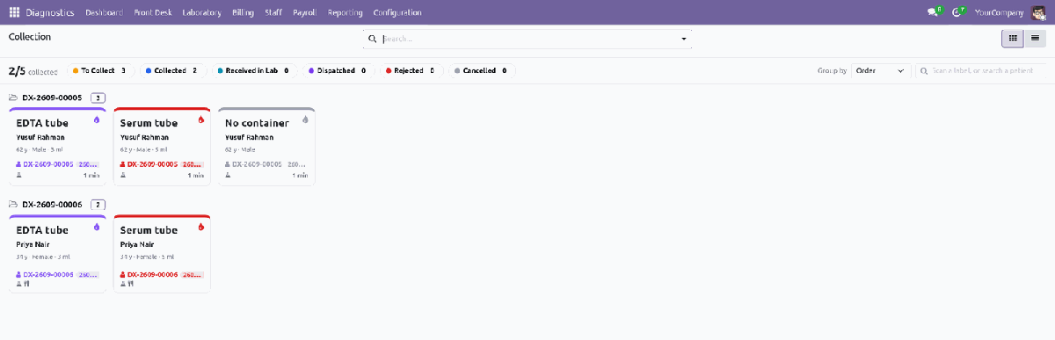Click the count badge 2 beside DX-2609-00006
1055x340 pixels.
pos(98,205)
